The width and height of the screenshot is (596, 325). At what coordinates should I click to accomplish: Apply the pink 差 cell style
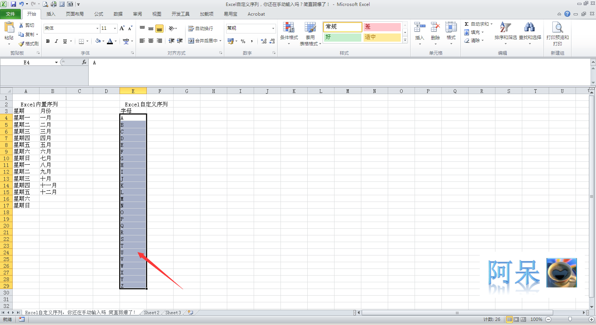coord(382,27)
